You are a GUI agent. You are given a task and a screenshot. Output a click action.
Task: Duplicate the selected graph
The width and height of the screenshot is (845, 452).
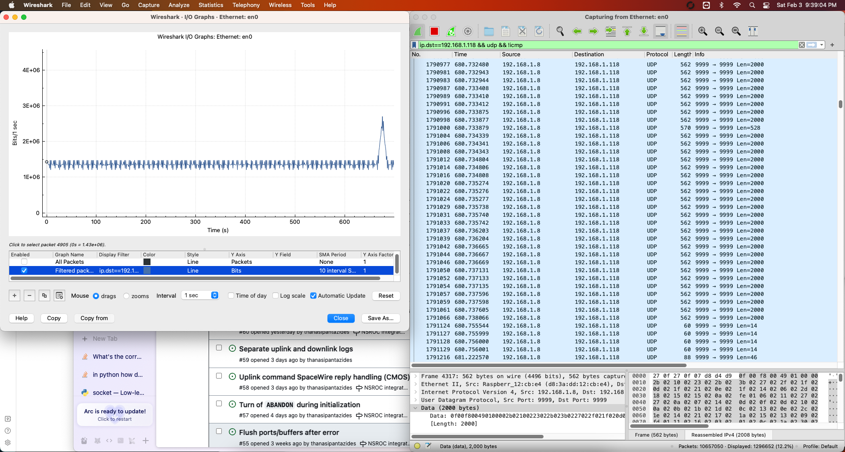44,295
